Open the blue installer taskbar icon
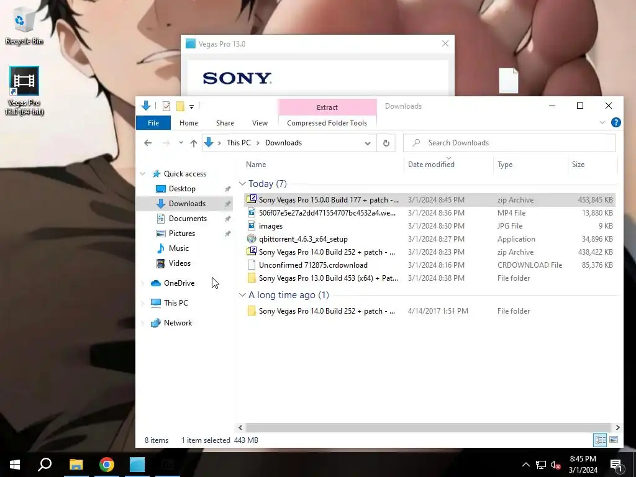 [137, 465]
